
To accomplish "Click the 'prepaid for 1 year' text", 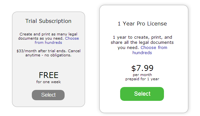I will (142, 79).
